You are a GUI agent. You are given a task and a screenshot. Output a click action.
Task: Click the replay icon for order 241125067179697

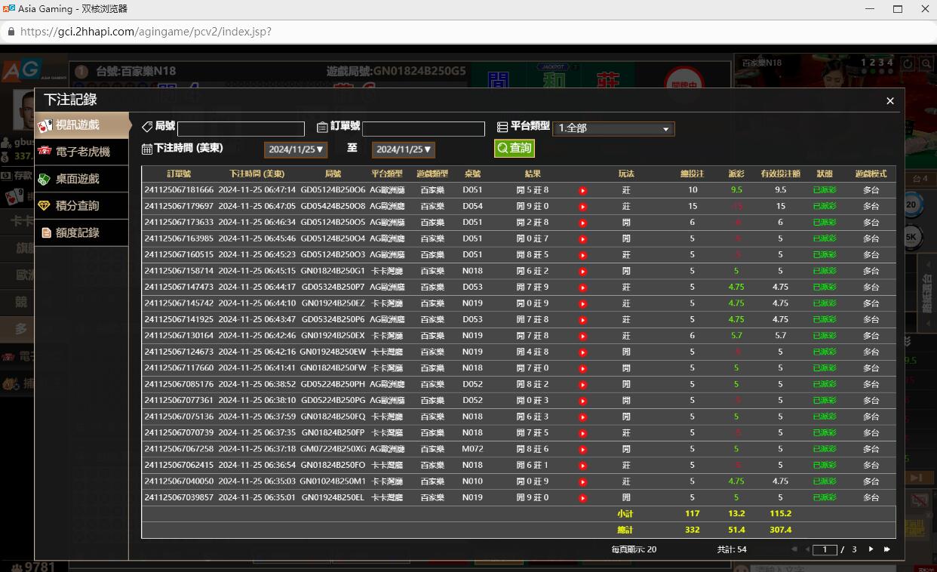point(582,207)
